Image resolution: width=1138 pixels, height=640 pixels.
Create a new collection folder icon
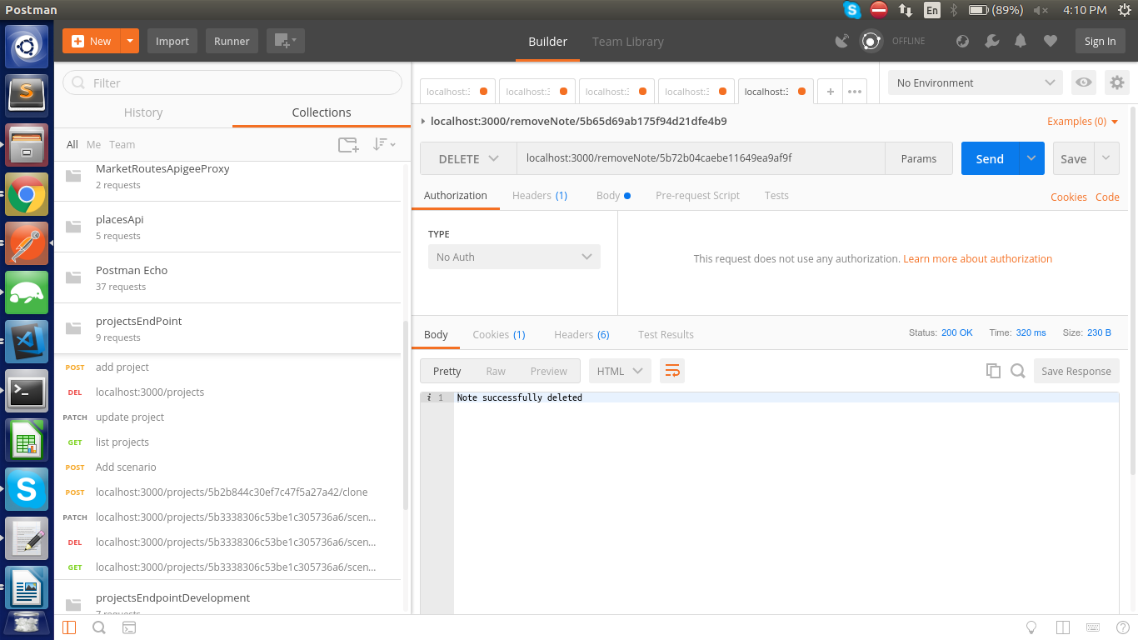[x=348, y=144]
